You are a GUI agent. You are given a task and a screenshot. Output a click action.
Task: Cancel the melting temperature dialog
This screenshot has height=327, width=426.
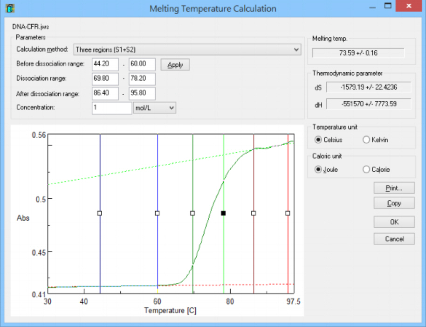pos(394,239)
